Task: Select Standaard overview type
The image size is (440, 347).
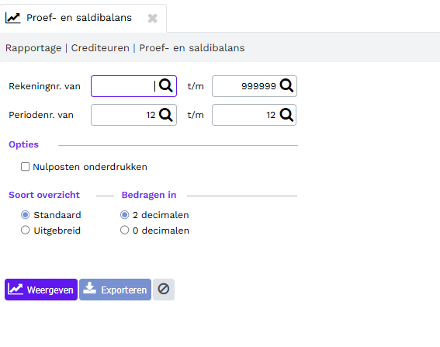Action: pyautogui.click(x=26, y=215)
